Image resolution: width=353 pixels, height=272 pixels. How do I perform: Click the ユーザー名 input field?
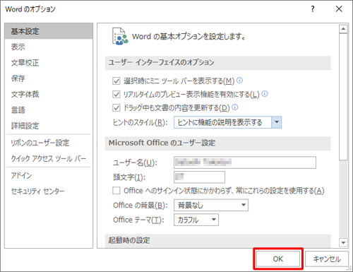[x=245, y=162]
